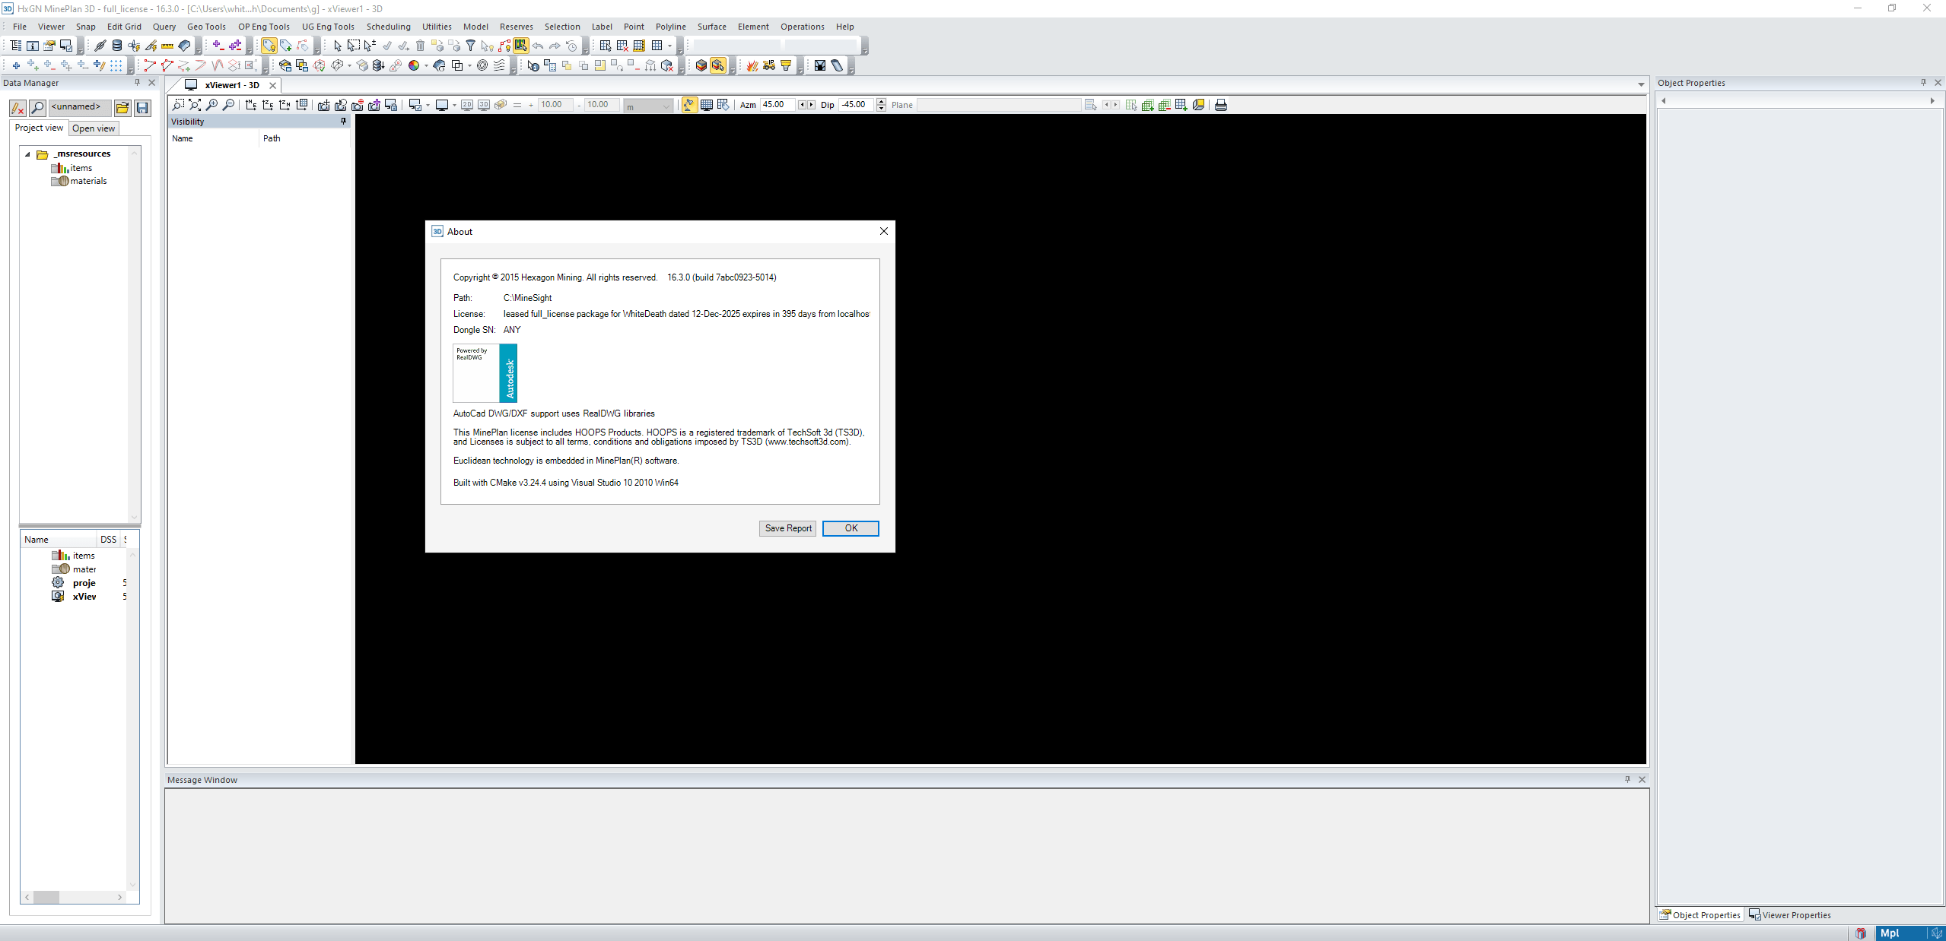Click the concentric circles target icon
This screenshot has width=1946, height=941.
coord(482,65)
